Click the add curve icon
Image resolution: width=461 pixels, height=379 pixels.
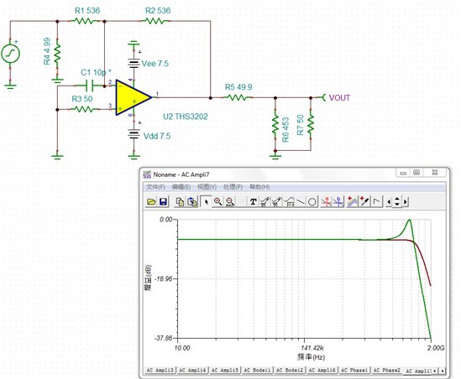352,202
